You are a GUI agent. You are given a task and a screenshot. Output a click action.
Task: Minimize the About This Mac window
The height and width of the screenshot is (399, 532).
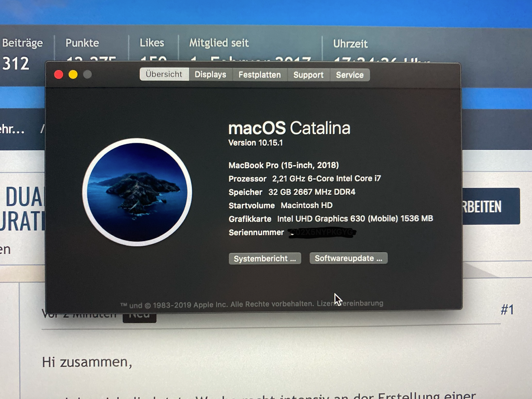tap(73, 74)
